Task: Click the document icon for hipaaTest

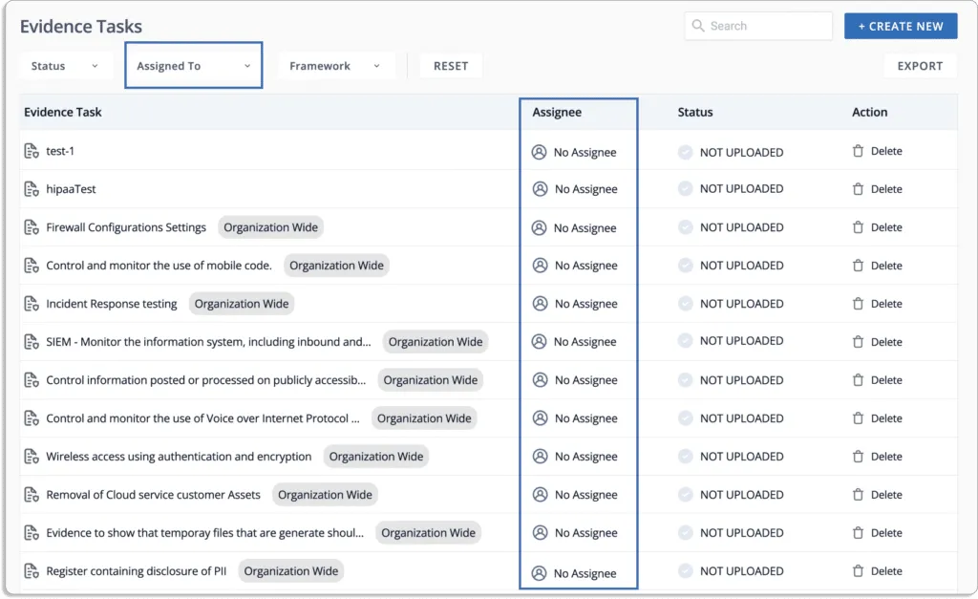Action: pyautogui.click(x=32, y=189)
